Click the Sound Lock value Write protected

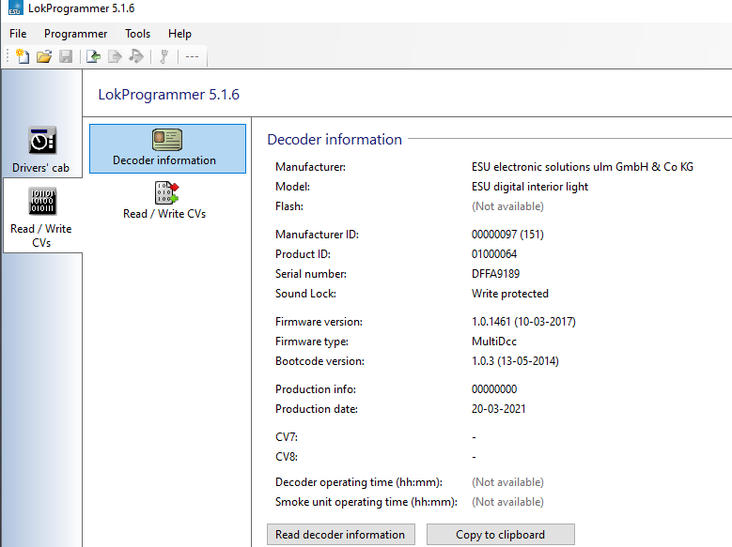point(510,294)
